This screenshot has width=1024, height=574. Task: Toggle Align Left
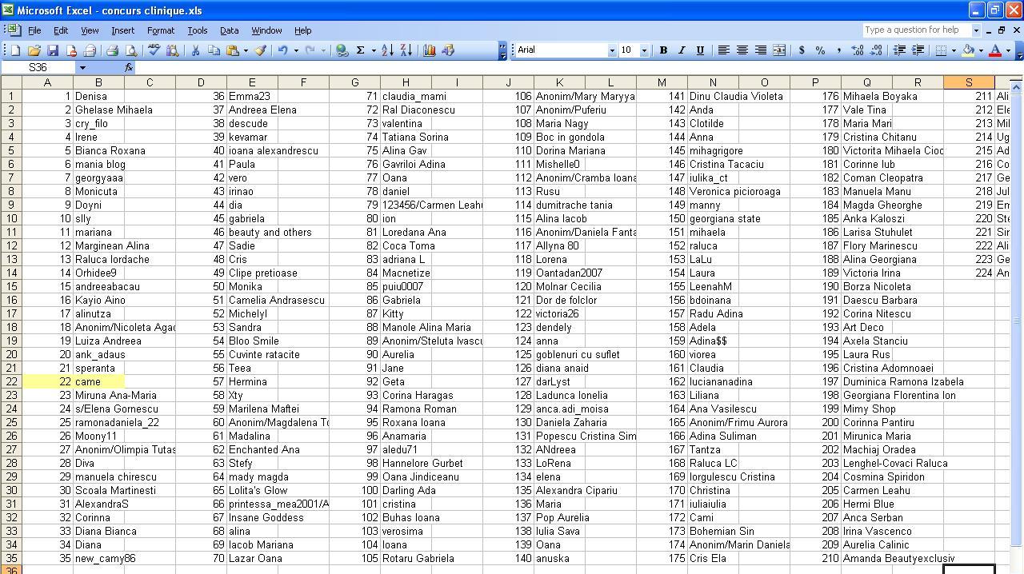tap(723, 50)
